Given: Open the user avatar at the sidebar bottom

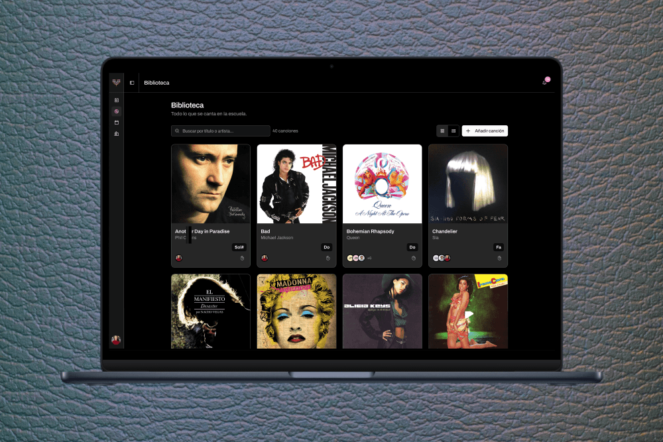Looking at the screenshot, I should [116, 339].
